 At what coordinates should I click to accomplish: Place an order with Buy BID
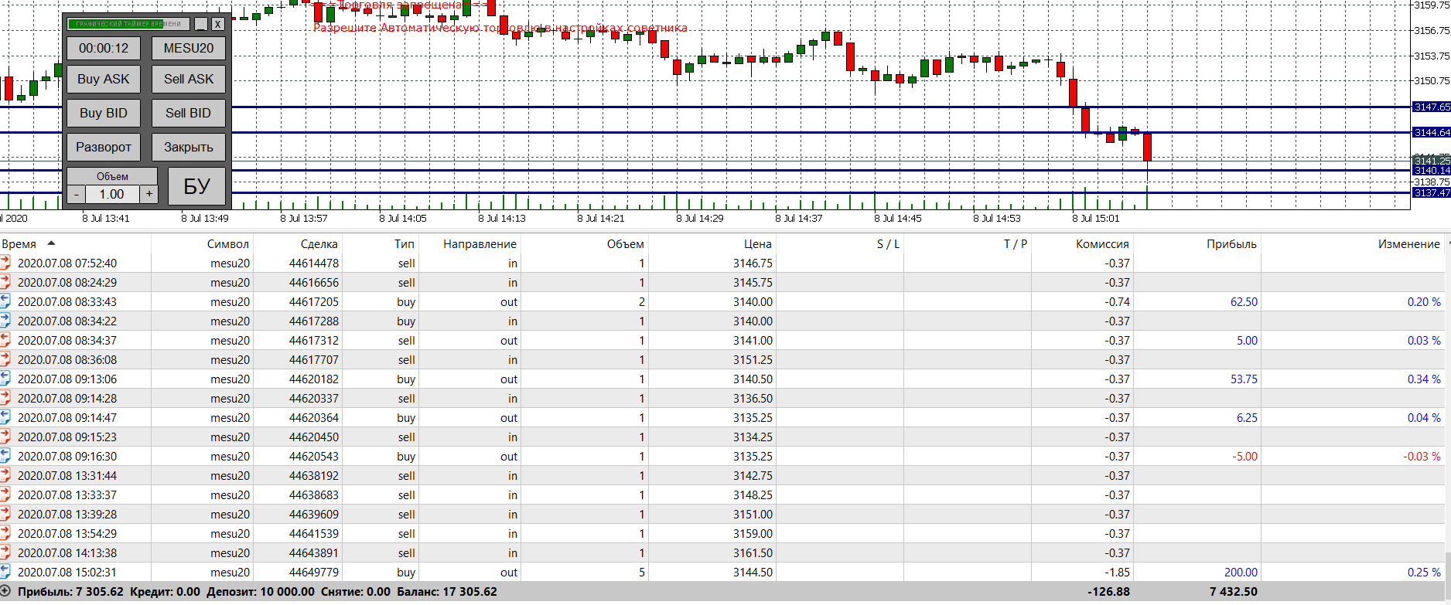tap(104, 113)
